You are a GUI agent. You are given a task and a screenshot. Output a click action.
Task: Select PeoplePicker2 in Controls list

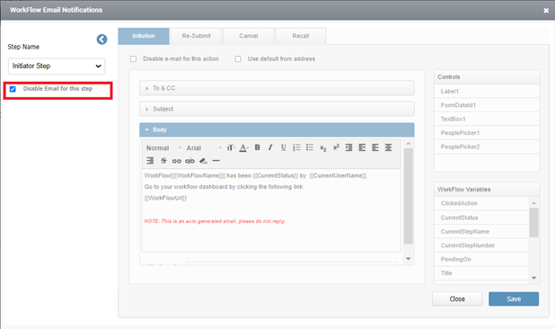point(487,147)
